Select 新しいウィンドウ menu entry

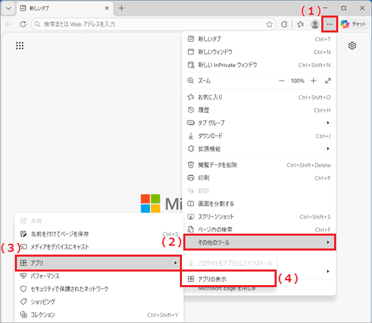pos(259,52)
